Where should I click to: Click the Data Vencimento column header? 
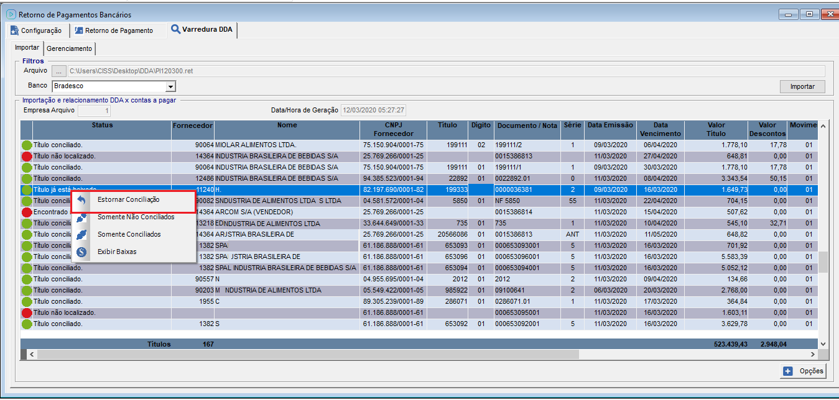click(x=660, y=129)
